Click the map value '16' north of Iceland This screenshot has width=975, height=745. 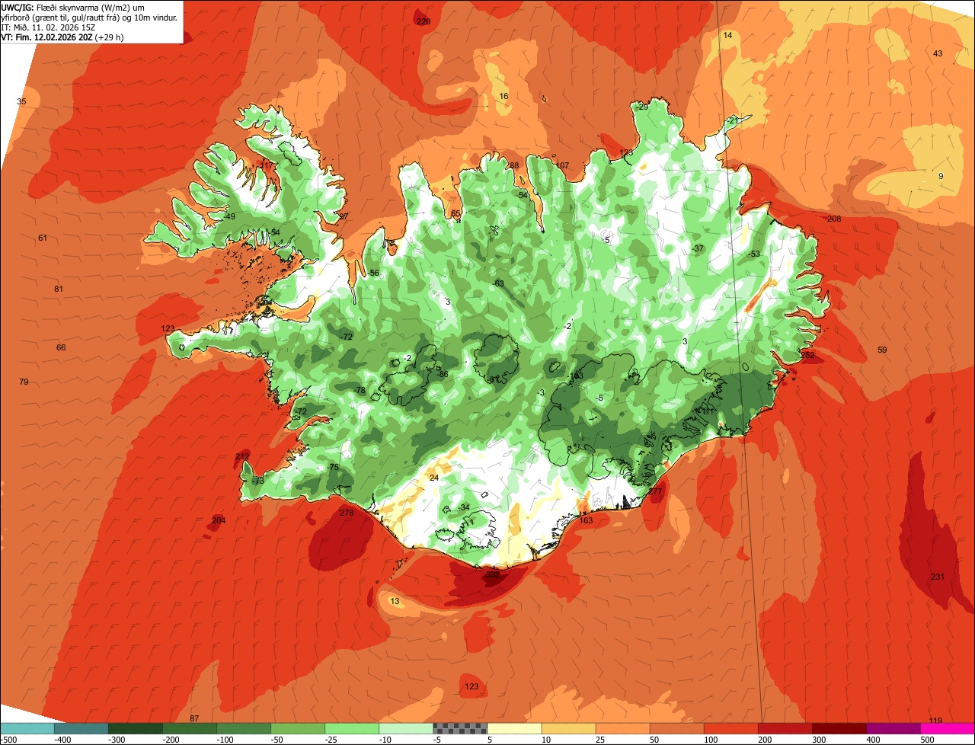coord(503,96)
